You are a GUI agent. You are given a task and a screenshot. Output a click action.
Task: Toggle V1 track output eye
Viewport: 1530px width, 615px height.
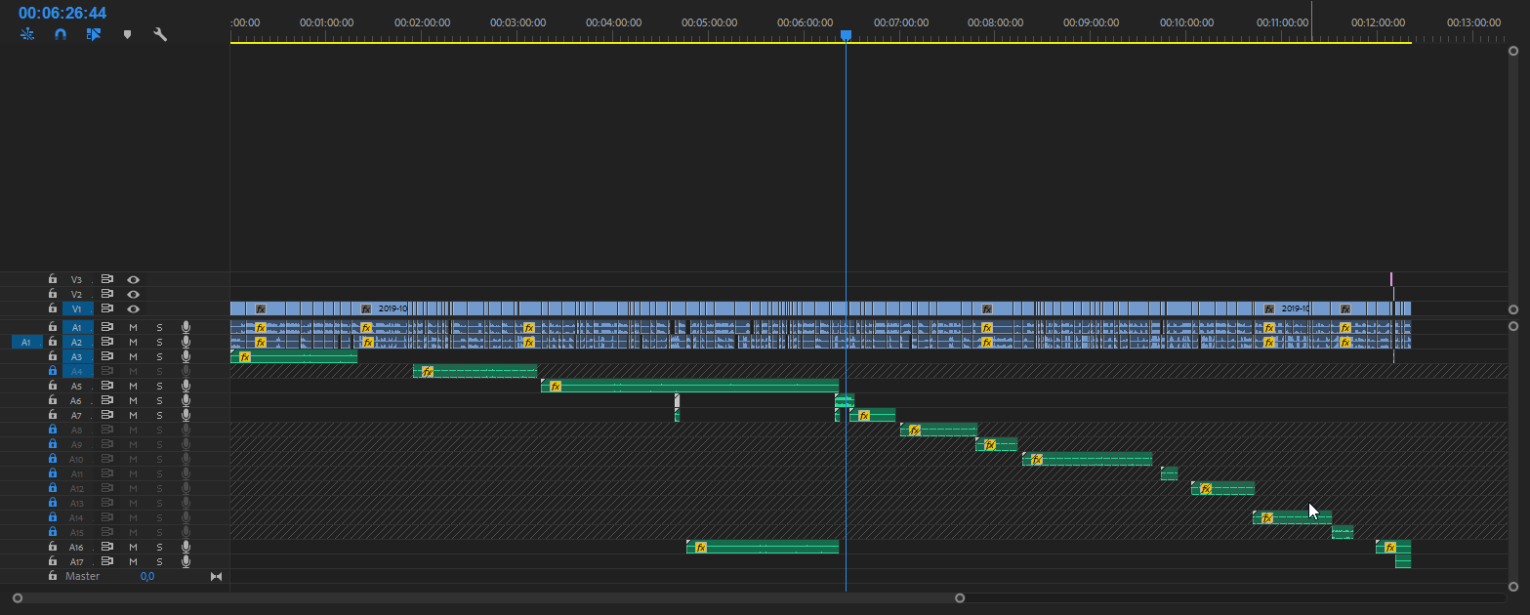coord(133,308)
